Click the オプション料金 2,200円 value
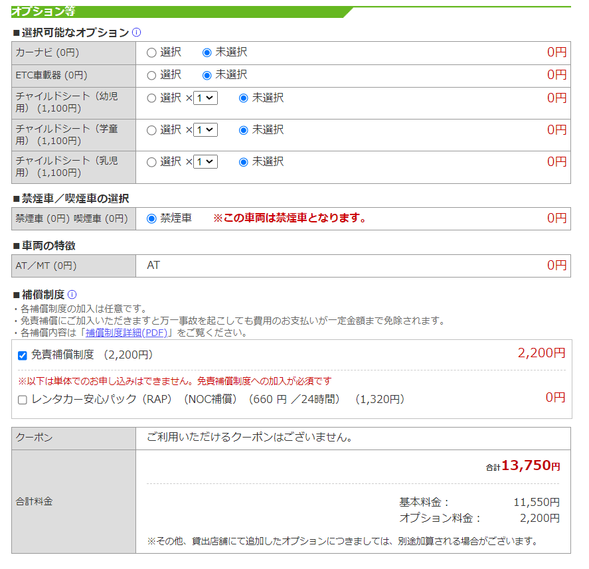This screenshot has height=569, width=589. click(x=540, y=518)
